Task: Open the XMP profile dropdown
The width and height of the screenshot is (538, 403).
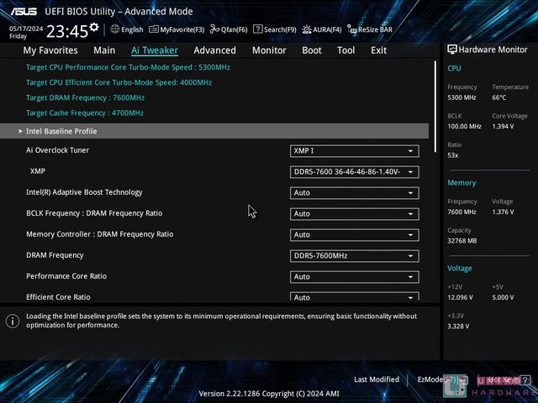Action: 354,172
